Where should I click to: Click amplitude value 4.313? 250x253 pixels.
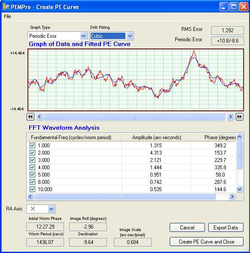pos(156,152)
